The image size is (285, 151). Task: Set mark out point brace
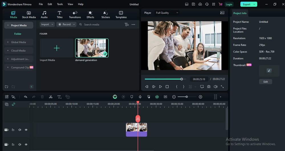[x=184, y=87]
